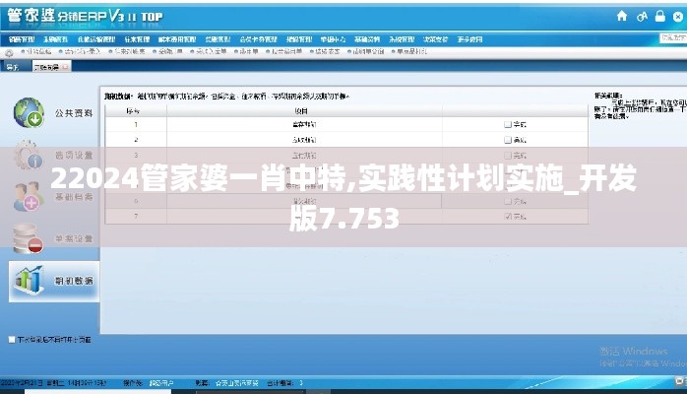Click the operator name in status bar
This screenshot has width=687, height=394.
pos(160,383)
